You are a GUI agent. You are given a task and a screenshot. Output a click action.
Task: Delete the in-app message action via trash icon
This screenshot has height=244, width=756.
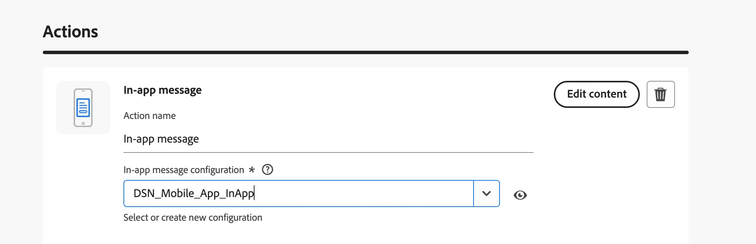[x=660, y=94]
